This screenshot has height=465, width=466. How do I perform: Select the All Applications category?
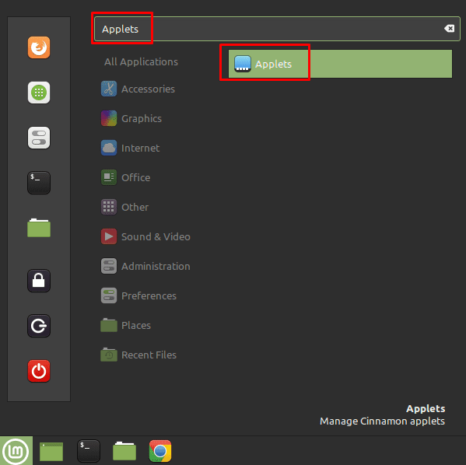coord(141,61)
